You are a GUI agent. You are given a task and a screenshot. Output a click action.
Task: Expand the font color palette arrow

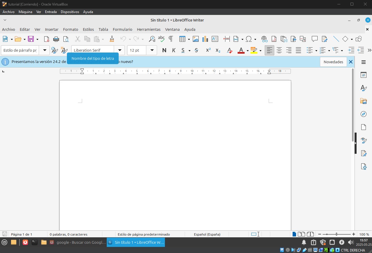248,50
